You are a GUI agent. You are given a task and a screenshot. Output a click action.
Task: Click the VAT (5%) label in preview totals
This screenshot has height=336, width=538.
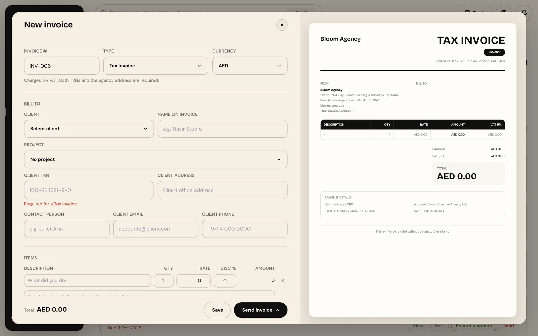[439, 156]
